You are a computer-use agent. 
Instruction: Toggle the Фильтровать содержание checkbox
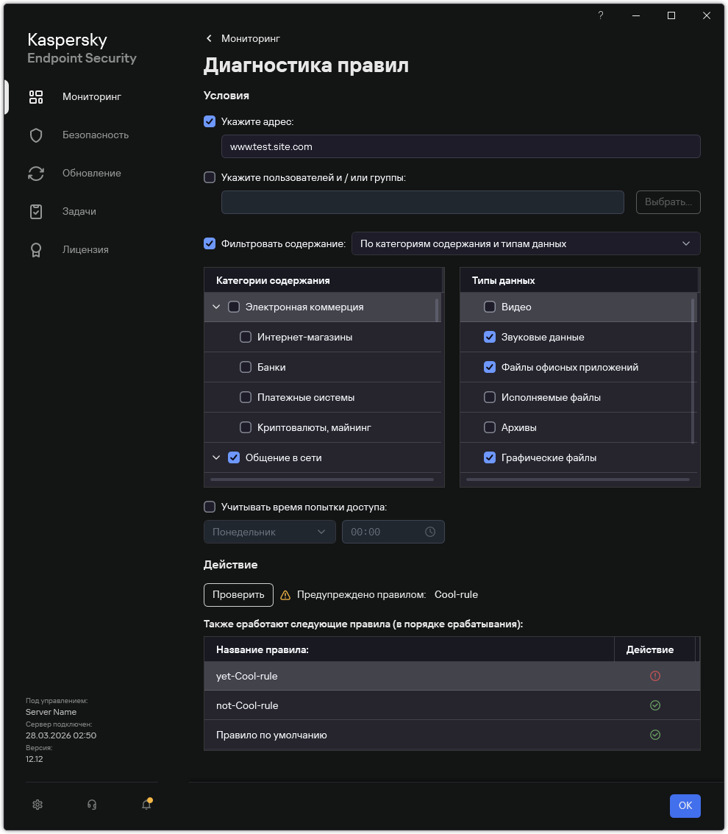coord(210,243)
